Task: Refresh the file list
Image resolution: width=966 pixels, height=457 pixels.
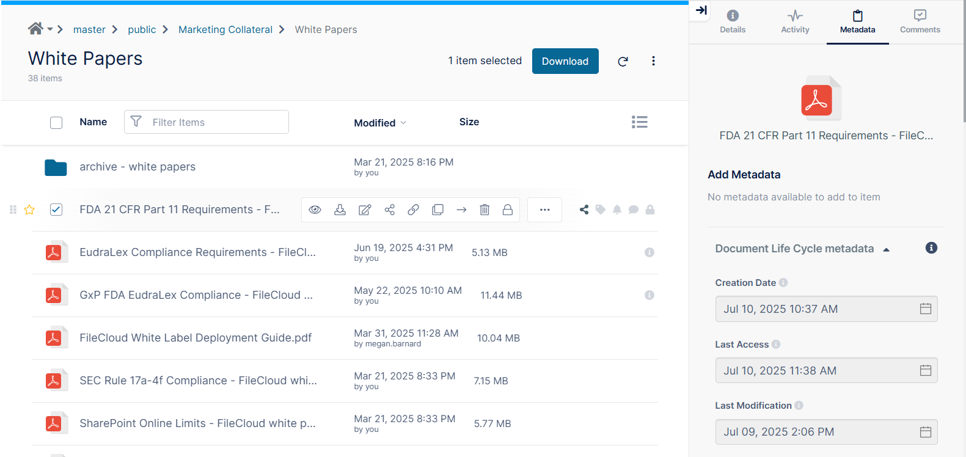Action: pos(623,61)
